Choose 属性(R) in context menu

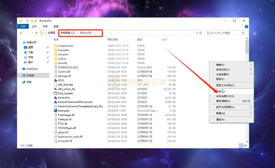(231, 120)
